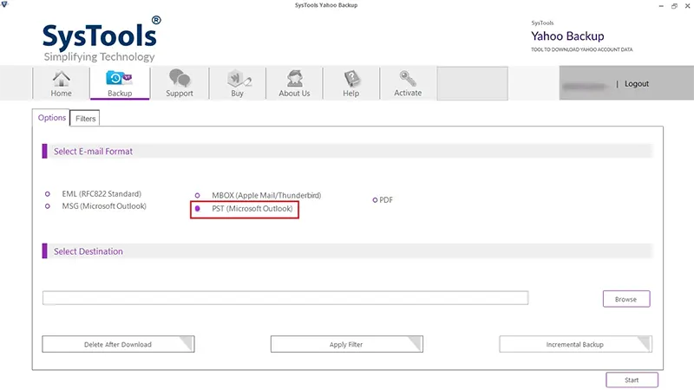The width and height of the screenshot is (694, 390).
Task: Click the Select Destination heading
Action: pos(88,251)
